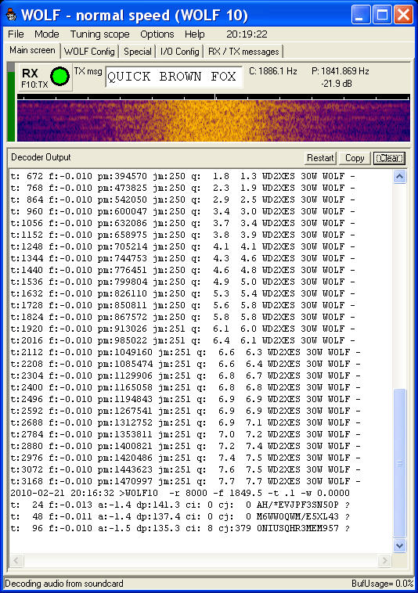
Task: Click the P: 1841.869 Hz readout
Action: [x=340, y=71]
